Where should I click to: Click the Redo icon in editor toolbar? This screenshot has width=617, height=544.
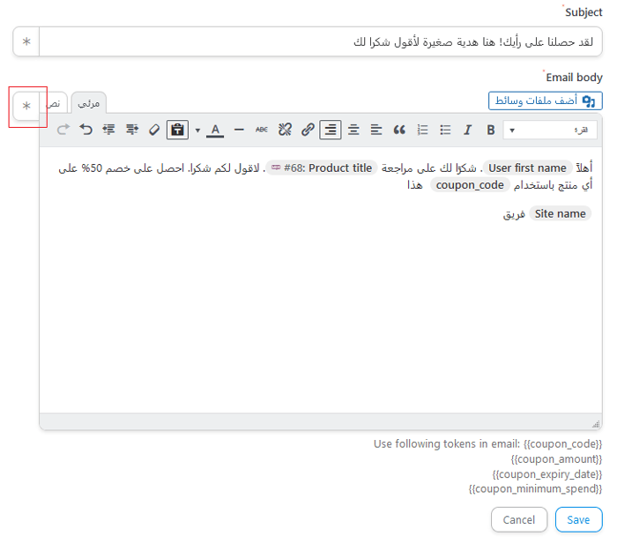(x=63, y=130)
